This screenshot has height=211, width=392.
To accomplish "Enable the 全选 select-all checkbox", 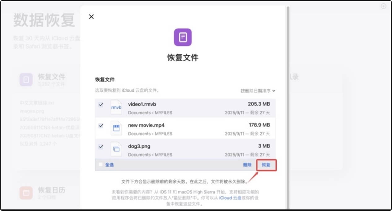I will (101, 165).
